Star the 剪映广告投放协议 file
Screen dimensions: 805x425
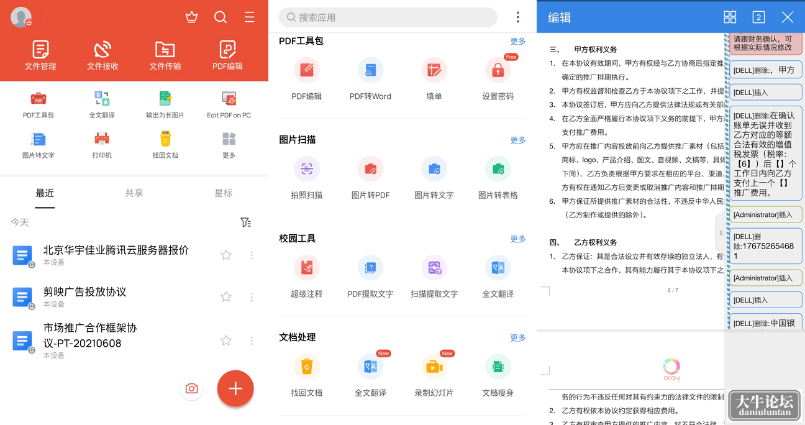coord(226,297)
